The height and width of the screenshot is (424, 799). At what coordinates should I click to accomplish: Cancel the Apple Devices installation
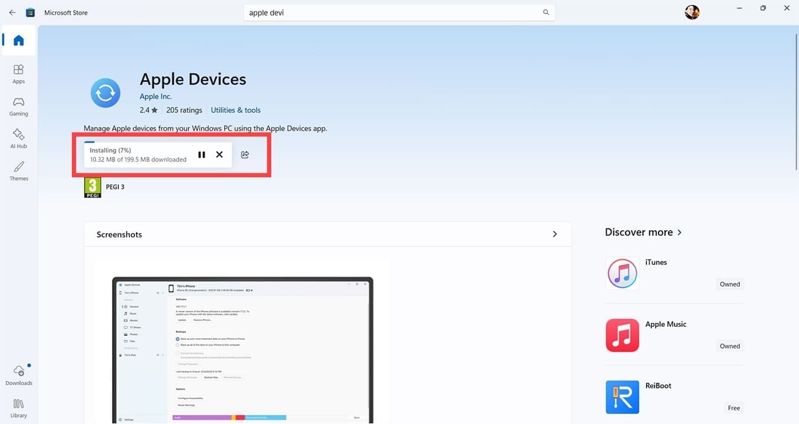[x=219, y=155]
